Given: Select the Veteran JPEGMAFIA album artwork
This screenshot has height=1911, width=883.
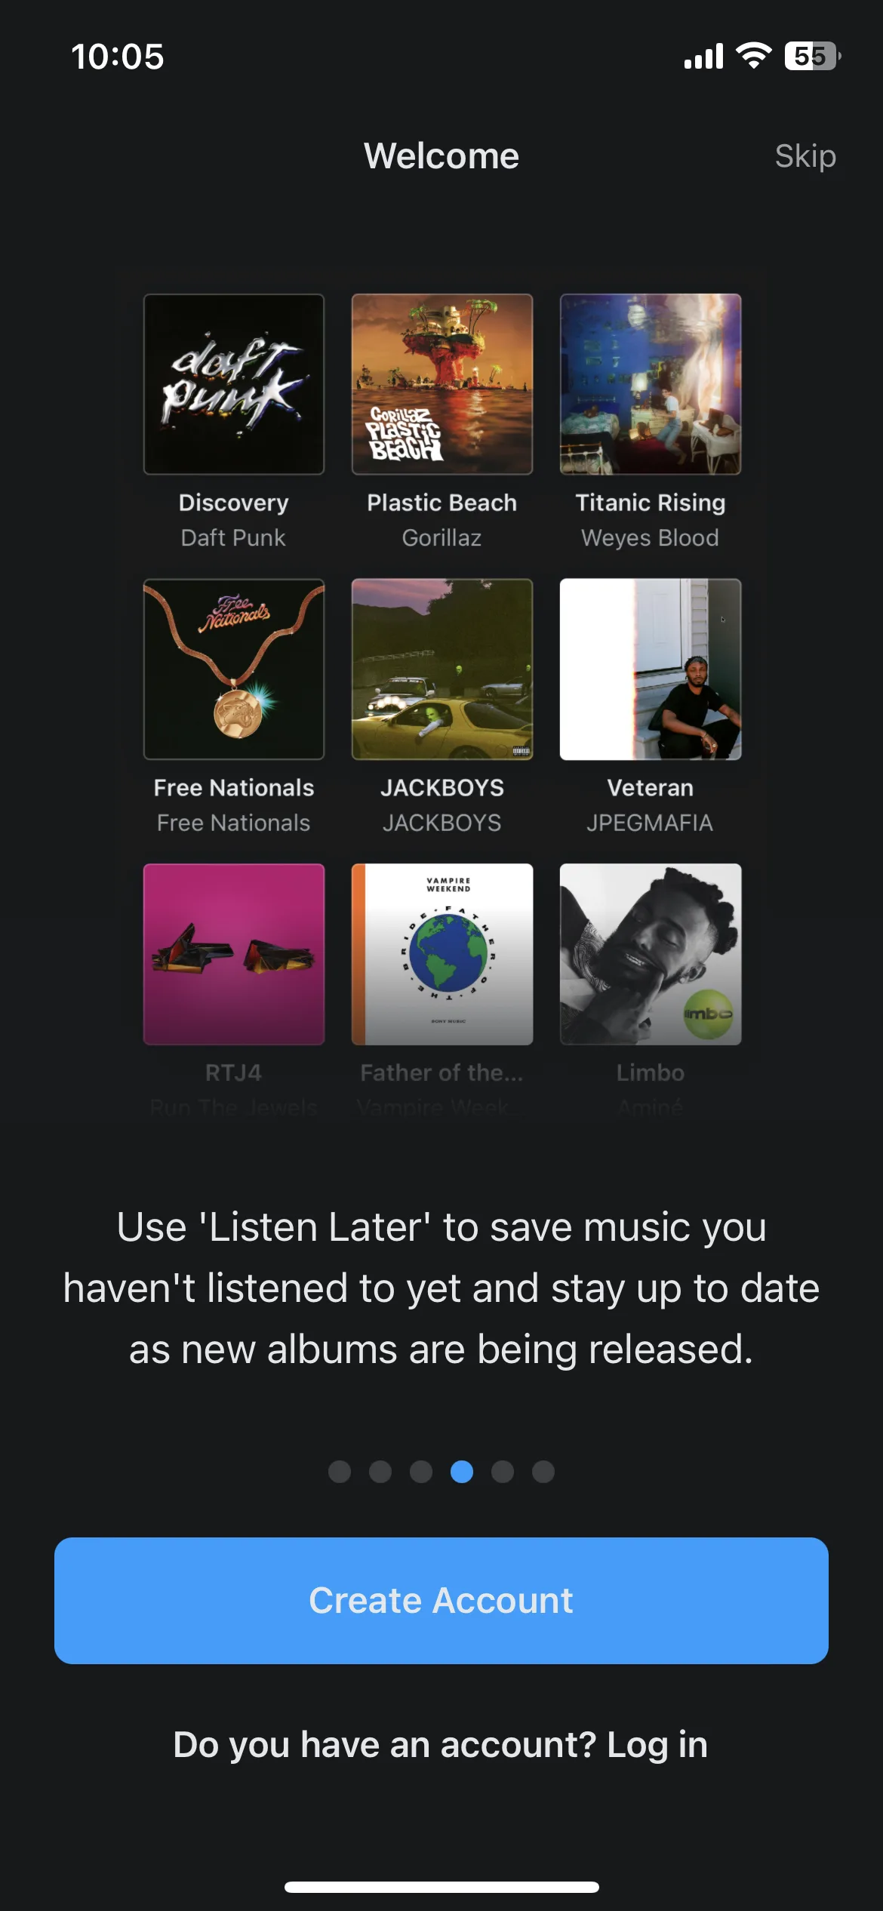Looking at the screenshot, I should pyautogui.click(x=651, y=669).
